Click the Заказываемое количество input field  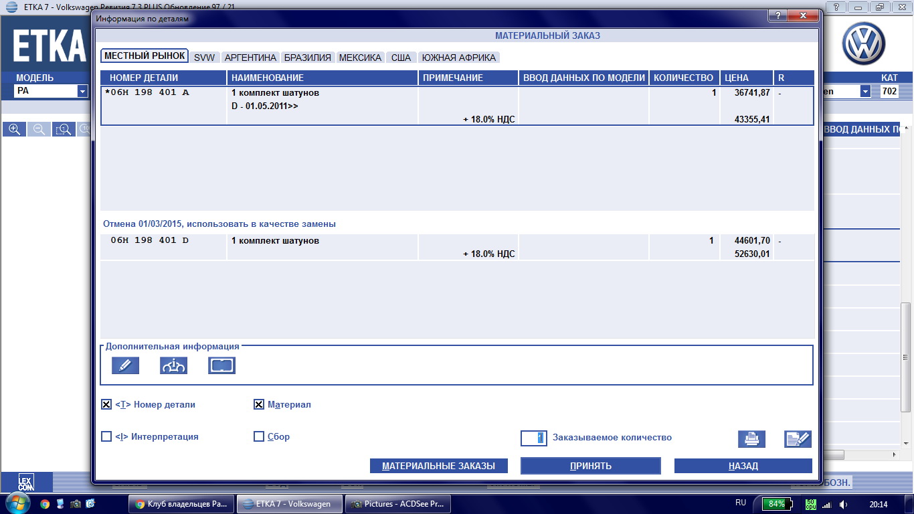(534, 438)
